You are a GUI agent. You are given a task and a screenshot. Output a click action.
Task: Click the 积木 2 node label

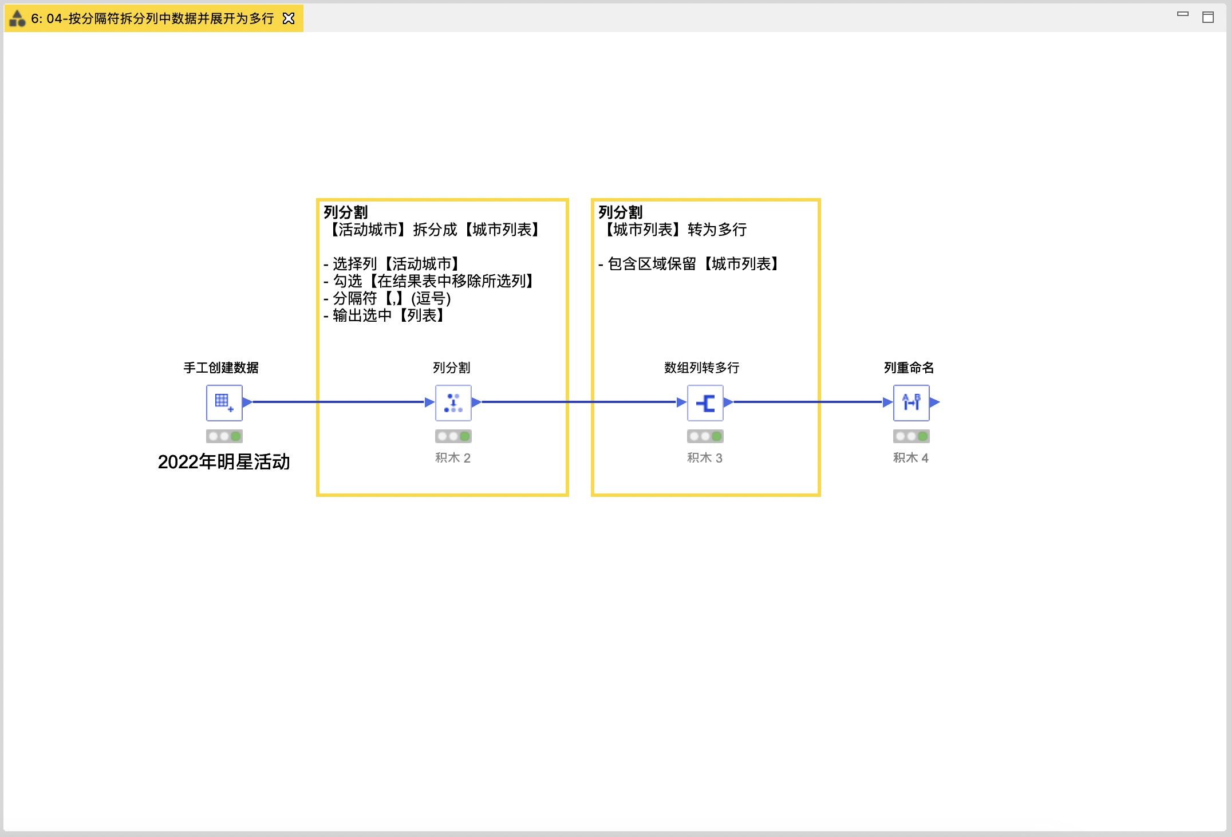[453, 458]
